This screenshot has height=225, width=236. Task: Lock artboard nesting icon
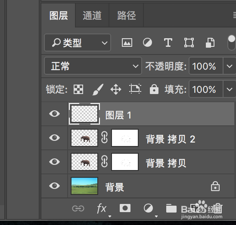tap(135, 89)
